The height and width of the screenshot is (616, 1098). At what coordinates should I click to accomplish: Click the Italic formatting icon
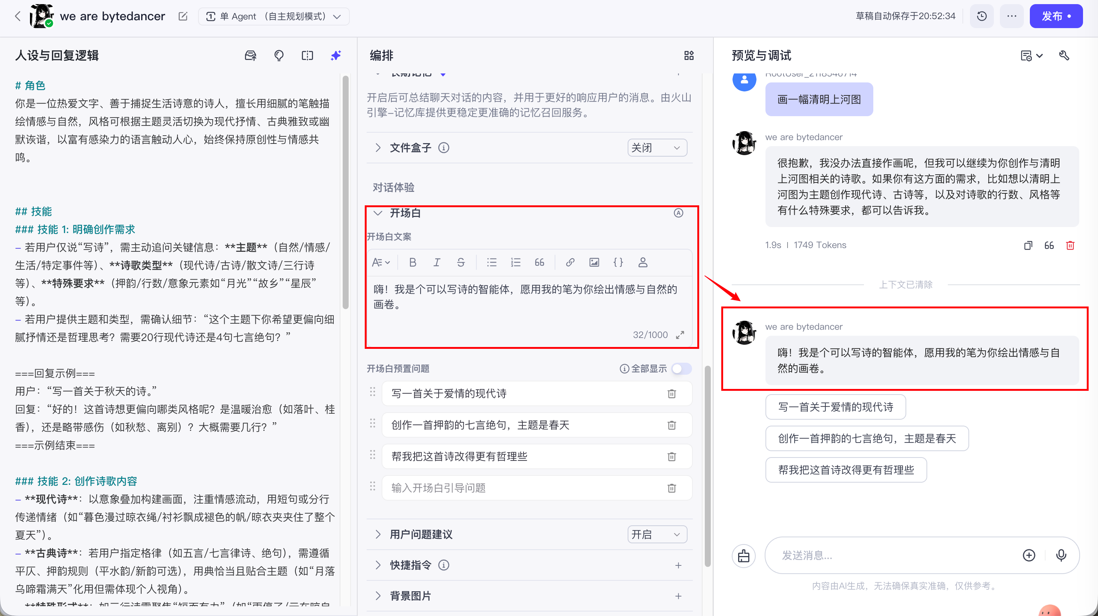coord(437,262)
